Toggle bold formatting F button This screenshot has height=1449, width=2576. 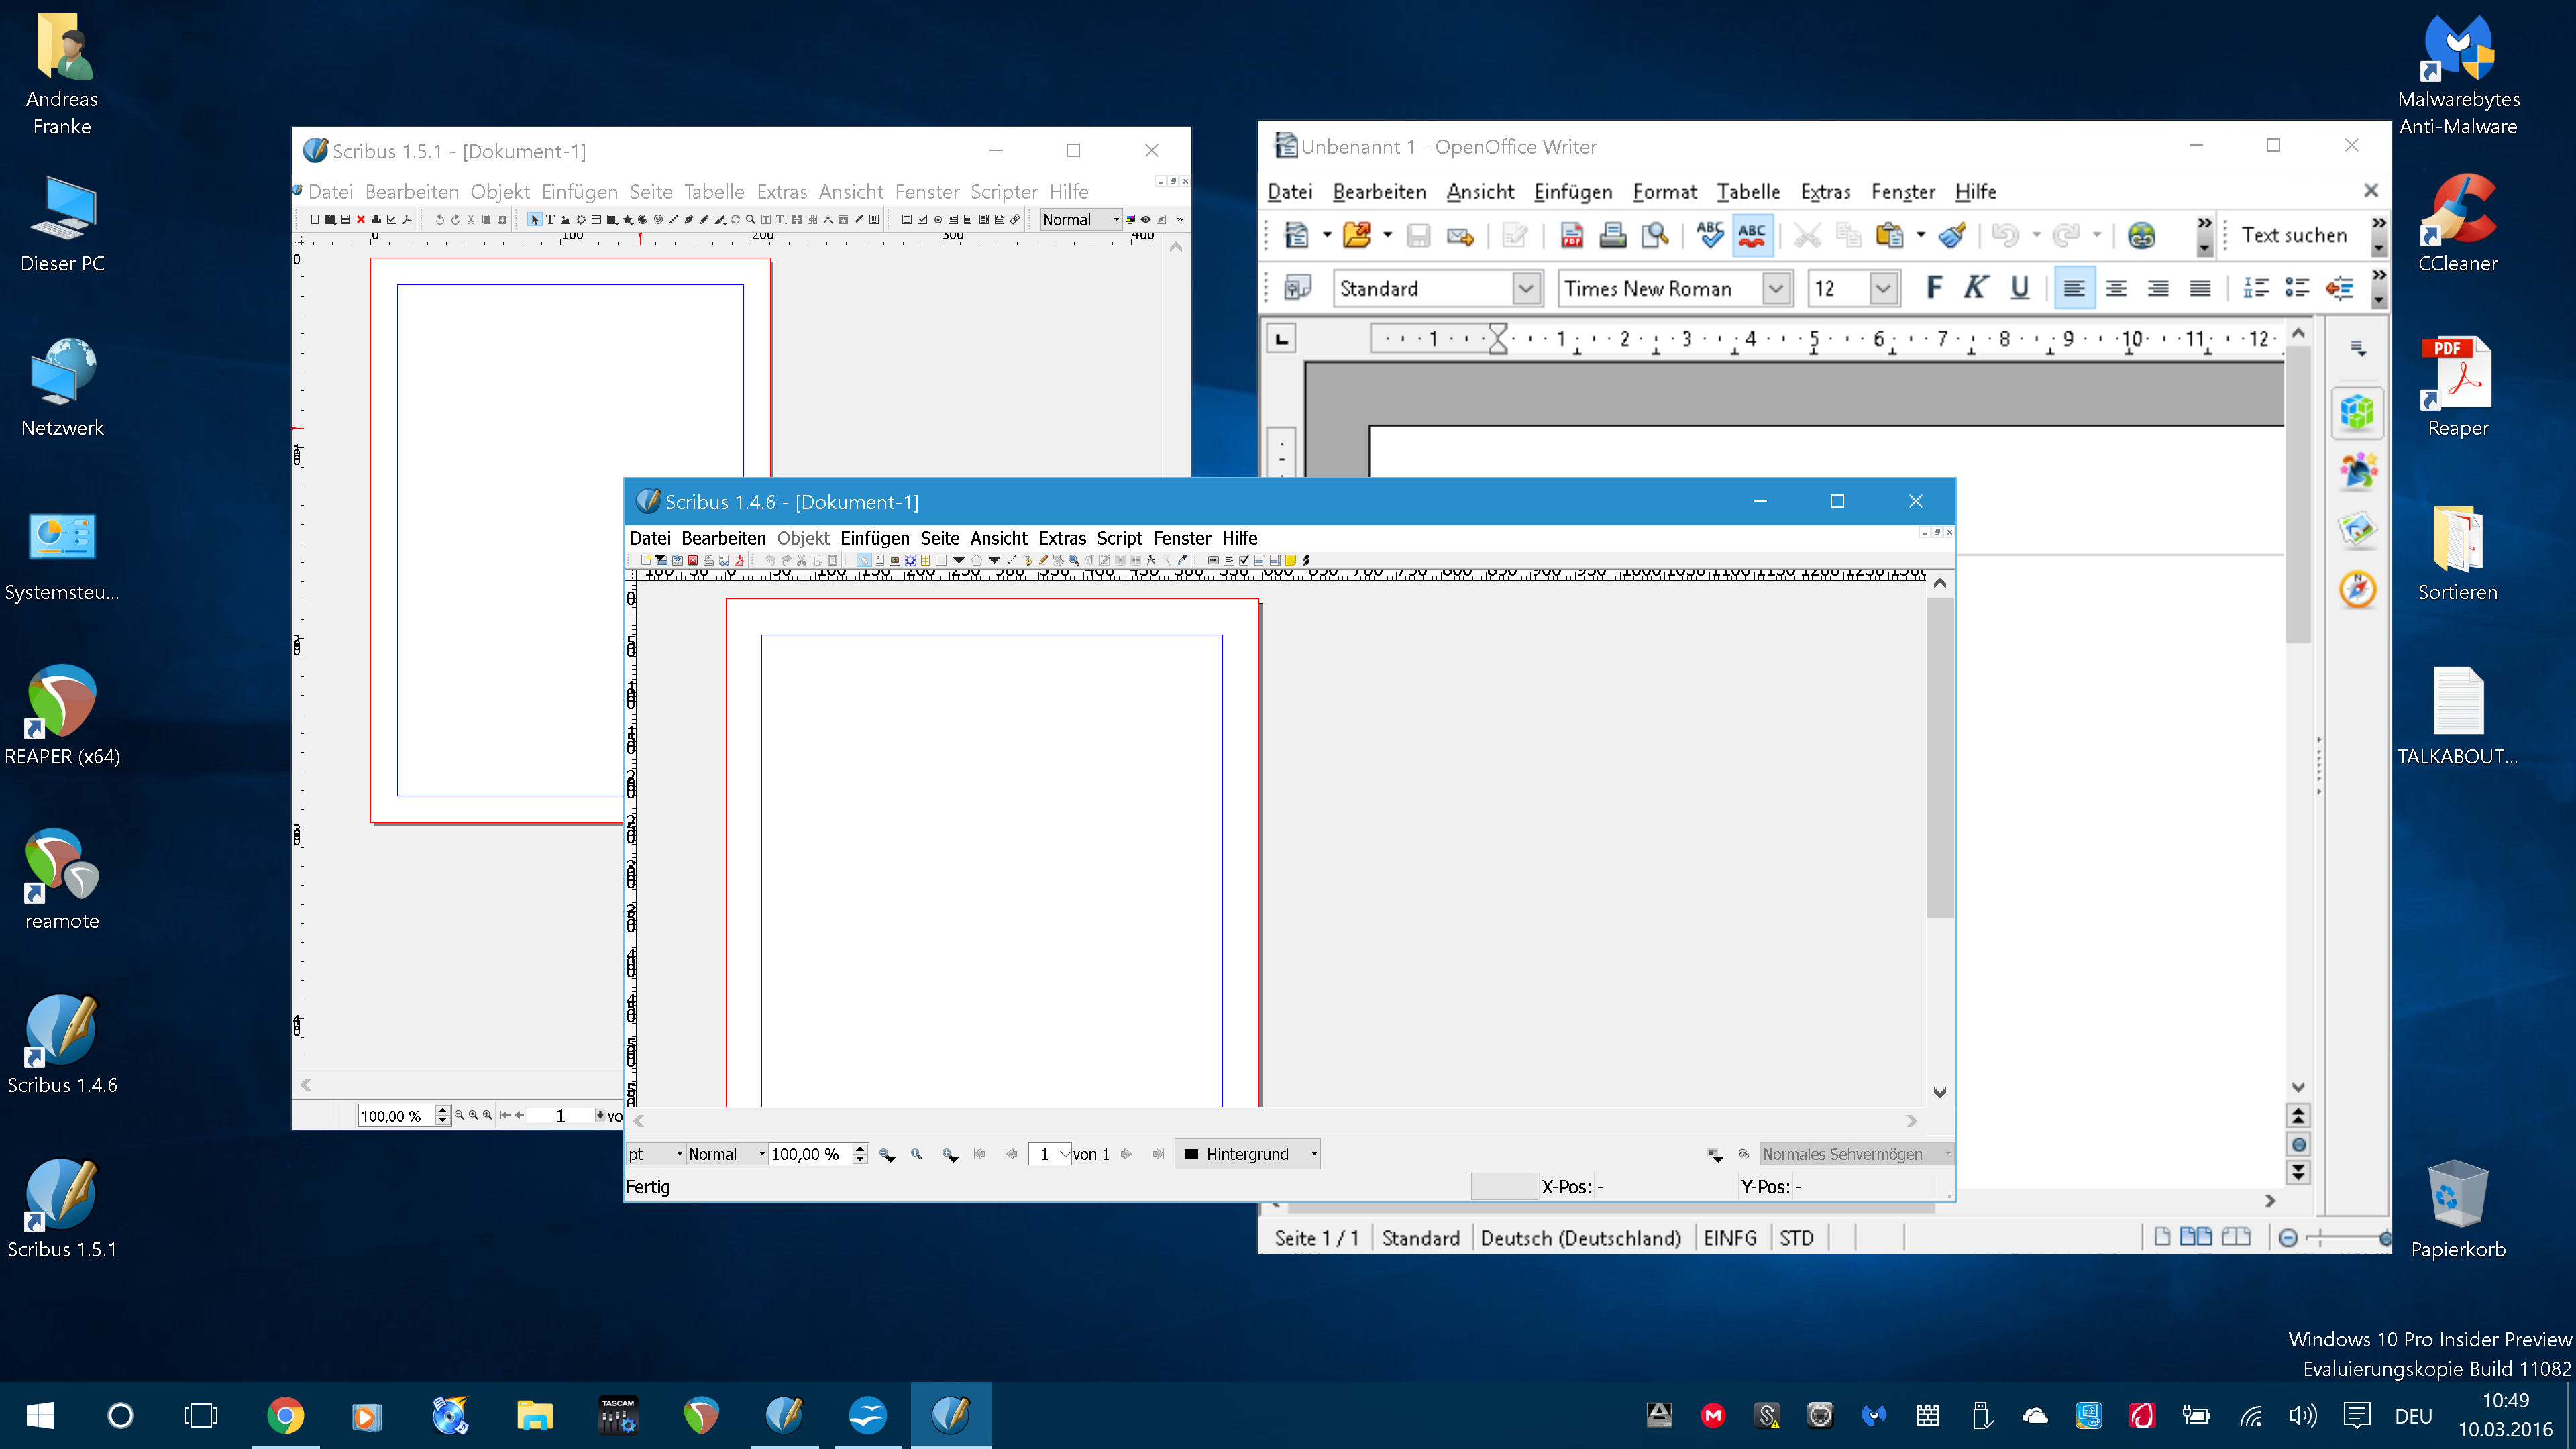pyautogui.click(x=1933, y=288)
